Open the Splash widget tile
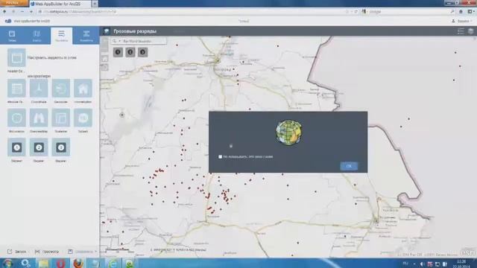Viewport: 477px width, 268px height. (83, 118)
